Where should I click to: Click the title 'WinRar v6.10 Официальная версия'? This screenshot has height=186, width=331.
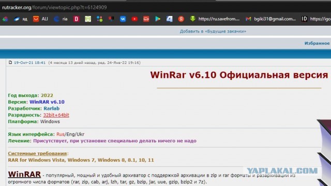[x=239, y=75]
